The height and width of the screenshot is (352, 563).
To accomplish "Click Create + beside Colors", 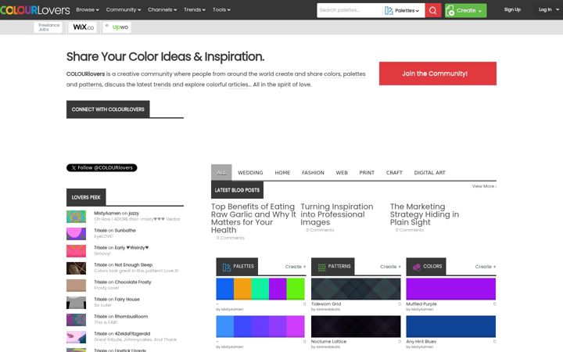I will click(x=485, y=267).
